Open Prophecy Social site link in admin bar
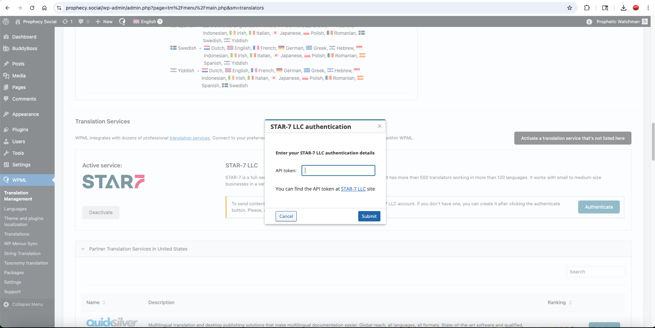655x328 pixels. [x=36, y=21]
